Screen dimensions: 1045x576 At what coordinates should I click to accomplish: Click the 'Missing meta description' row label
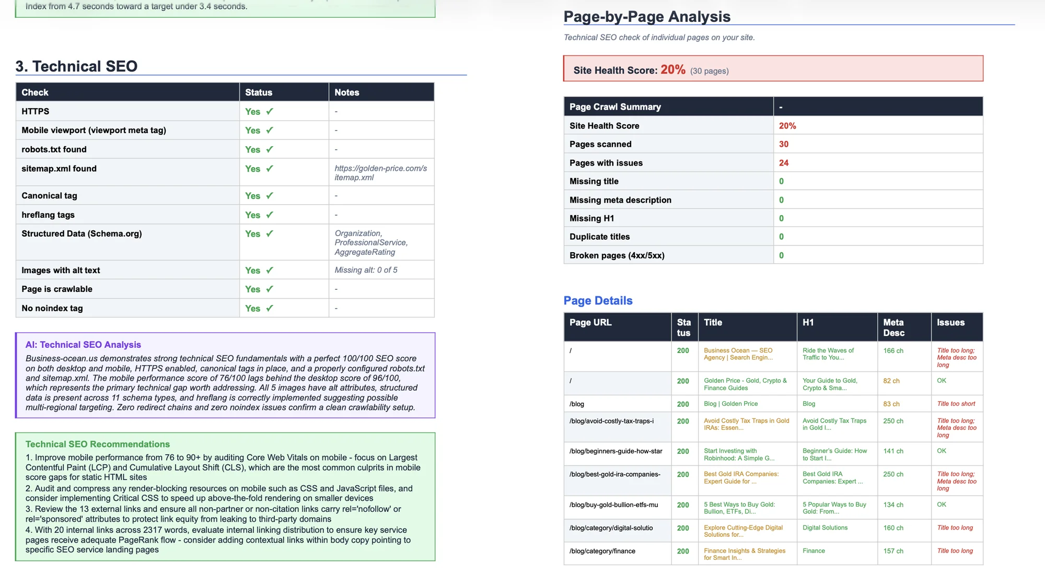click(620, 200)
